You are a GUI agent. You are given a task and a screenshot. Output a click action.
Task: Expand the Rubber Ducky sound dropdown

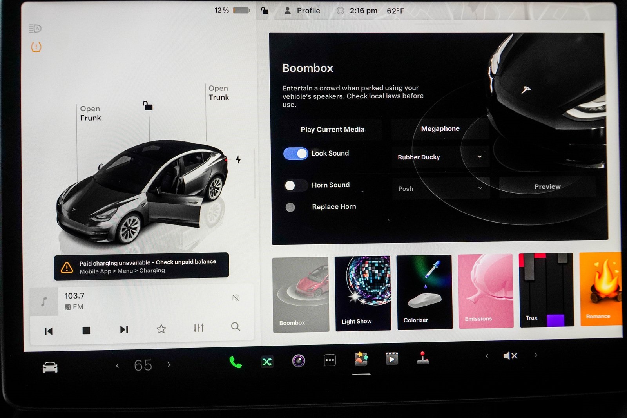point(440,157)
